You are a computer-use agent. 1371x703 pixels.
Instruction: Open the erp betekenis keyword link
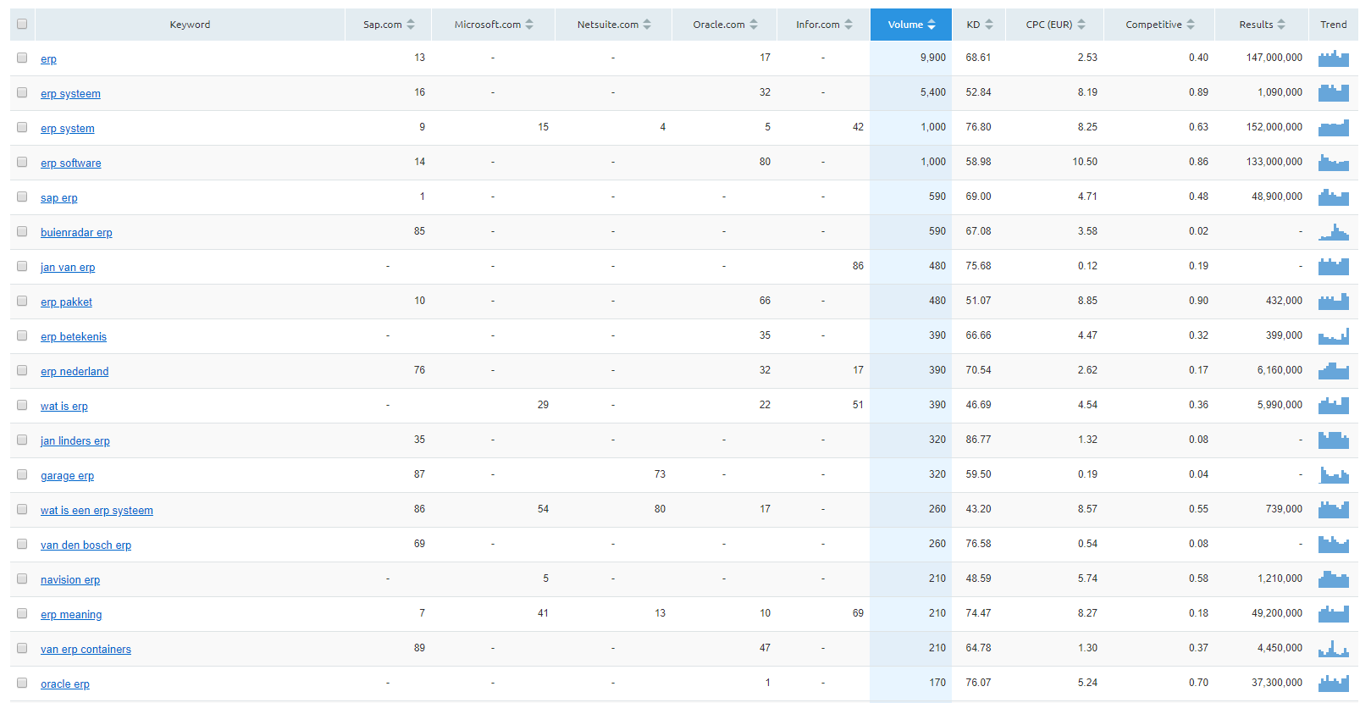(x=74, y=337)
